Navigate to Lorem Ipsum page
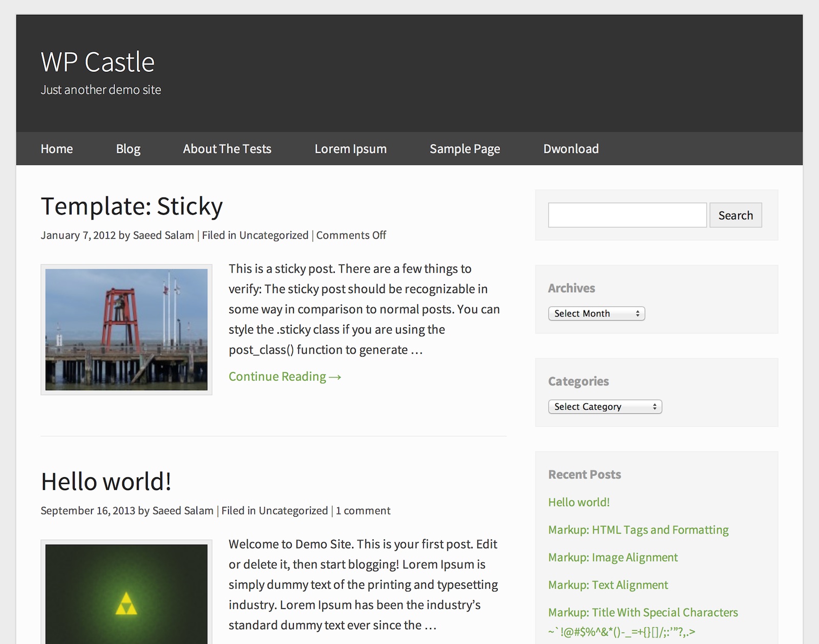This screenshot has width=819, height=644. coord(350,149)
